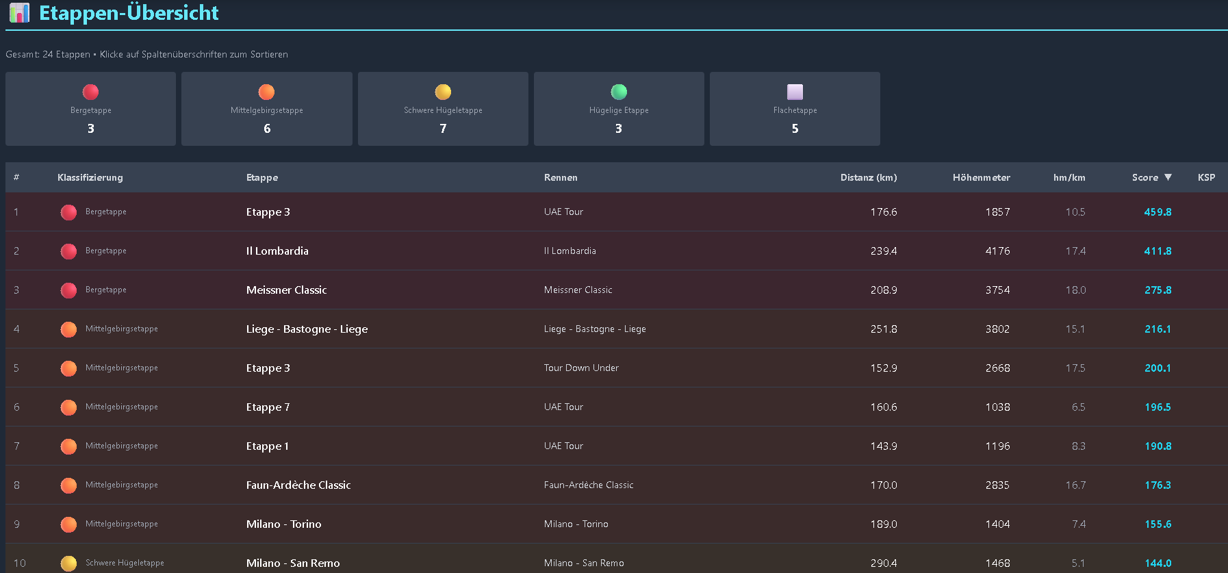Sort table by Distanz (km) column
The width and height of the screenshot is (1228, 573).
(x=868, y=177)
